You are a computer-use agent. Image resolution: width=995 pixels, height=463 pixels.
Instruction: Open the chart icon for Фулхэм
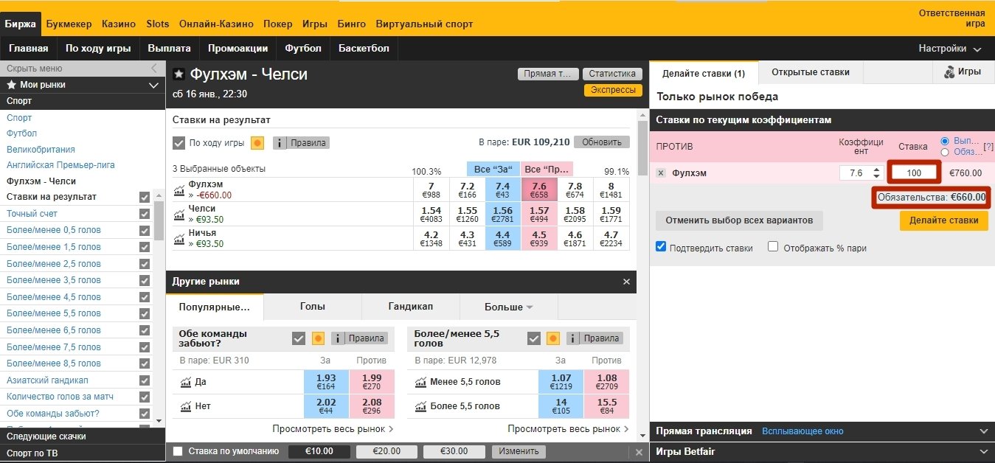pyautogui.click(x=178, y=190)
